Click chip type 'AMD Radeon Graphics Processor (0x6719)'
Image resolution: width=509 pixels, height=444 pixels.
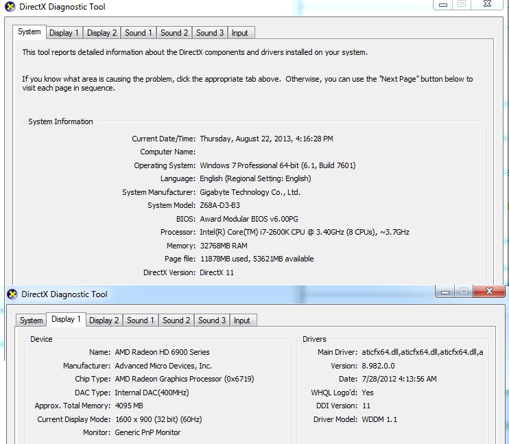tap(185, 379)
